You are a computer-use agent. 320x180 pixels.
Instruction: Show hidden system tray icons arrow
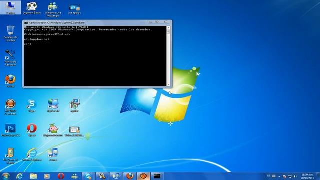pos(279,176)
